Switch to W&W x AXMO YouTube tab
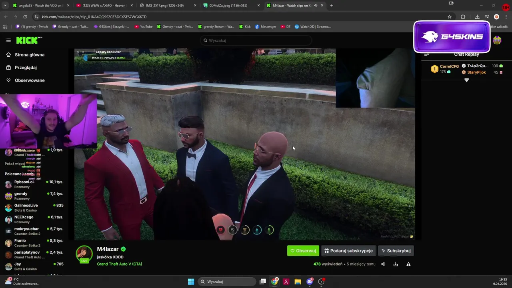 (104, 6)
